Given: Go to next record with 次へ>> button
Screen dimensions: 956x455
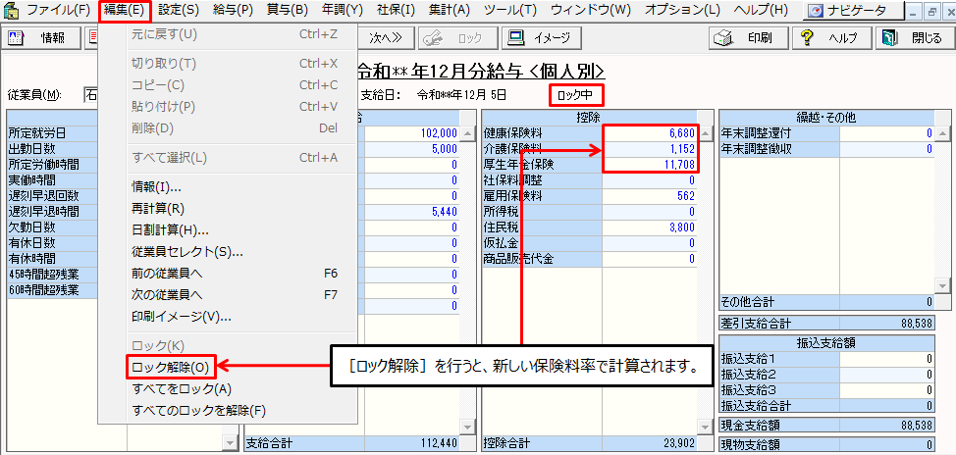Looking at the screenshot, I should [387, 39].
